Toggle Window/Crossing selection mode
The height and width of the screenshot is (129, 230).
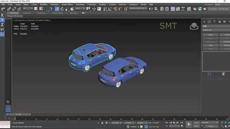tap(51, 9)
